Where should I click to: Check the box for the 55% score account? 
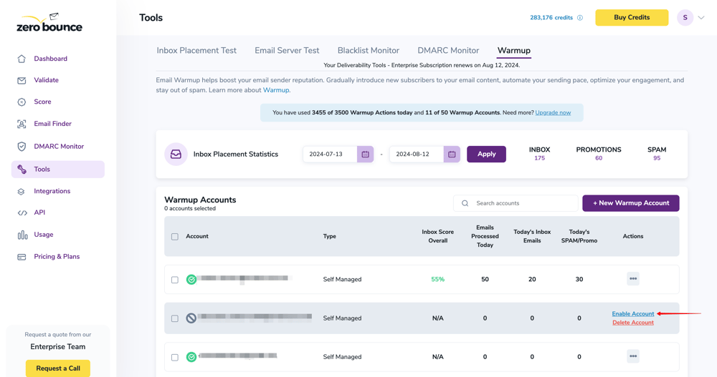tap(175, 280)
